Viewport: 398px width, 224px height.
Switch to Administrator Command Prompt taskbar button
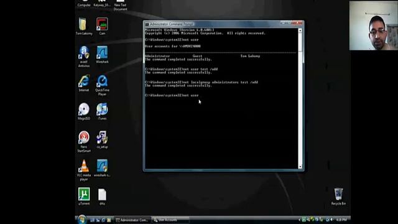pyautogui.click(x=132, y=220)
